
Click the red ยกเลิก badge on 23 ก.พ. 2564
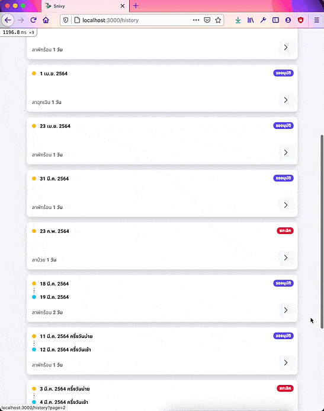click(285, 230)
